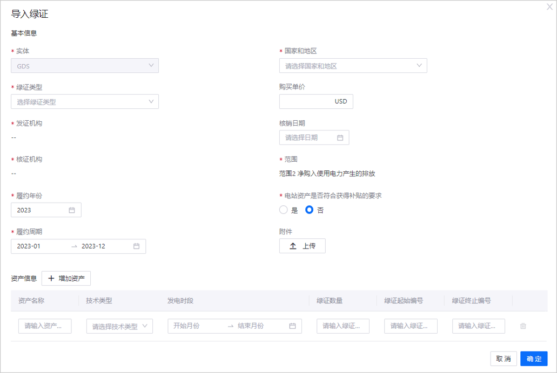
Task: Click calendar icon in 履约周期 range field
Action: pos(136,246)
